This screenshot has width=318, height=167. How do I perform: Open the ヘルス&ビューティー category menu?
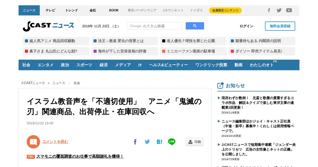pos(169,65)
